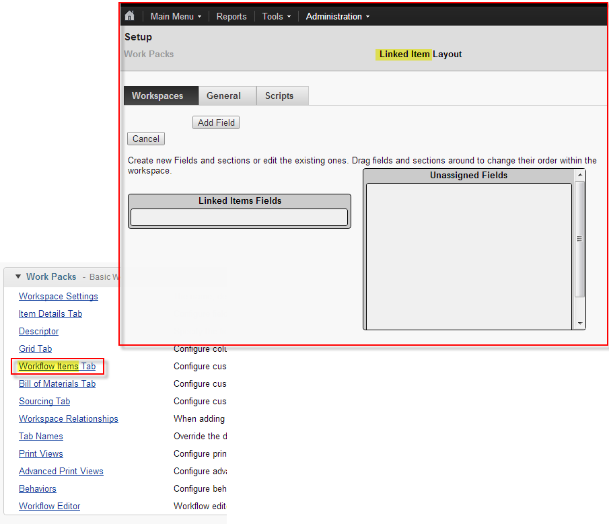Viewport: 609px width, 524px height.
Task: Click the Add Field button
Action: tap(215, 122)
